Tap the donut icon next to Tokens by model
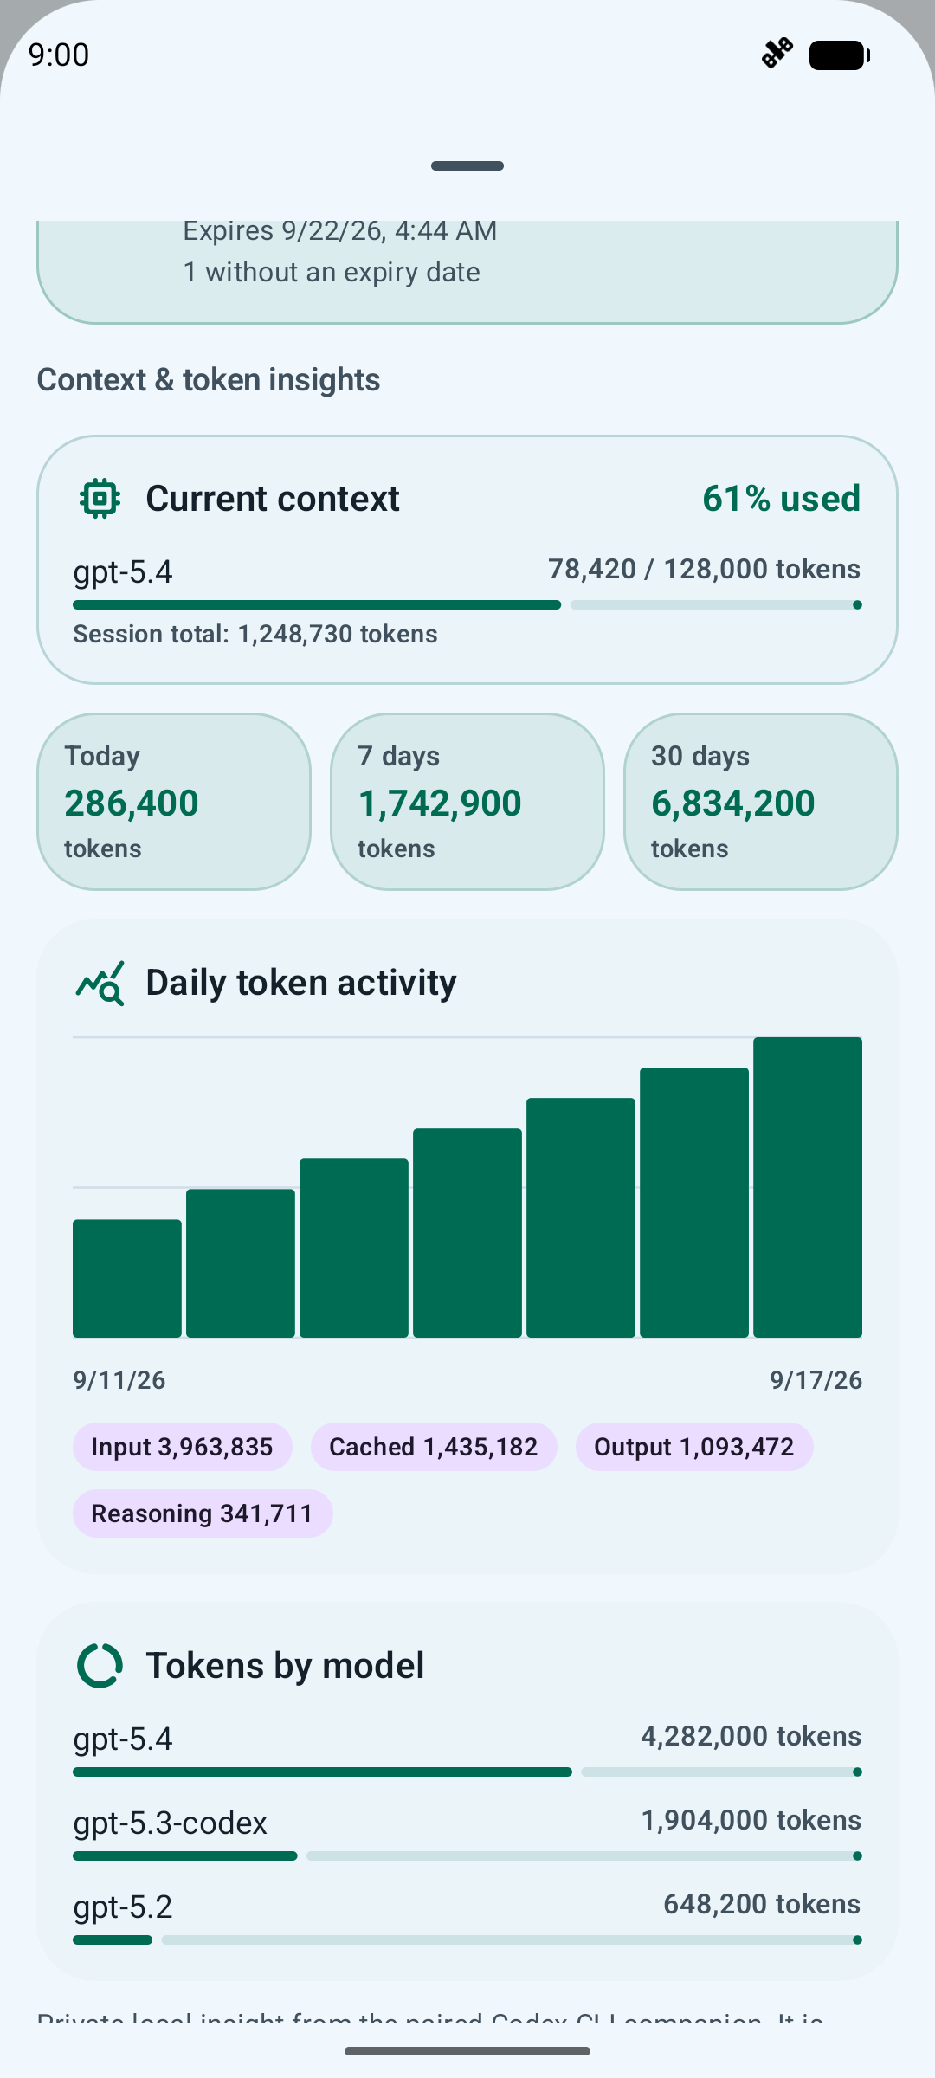935x2078 pixels. pyautogui.click(x=100, y=1665)
